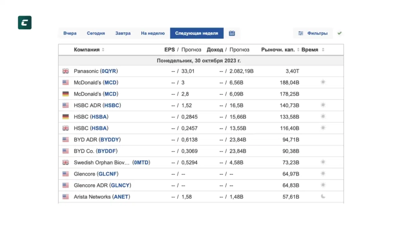Click the Arista Networks company name
This screenshot has width=399, height=225.
(x=92, y=197)
